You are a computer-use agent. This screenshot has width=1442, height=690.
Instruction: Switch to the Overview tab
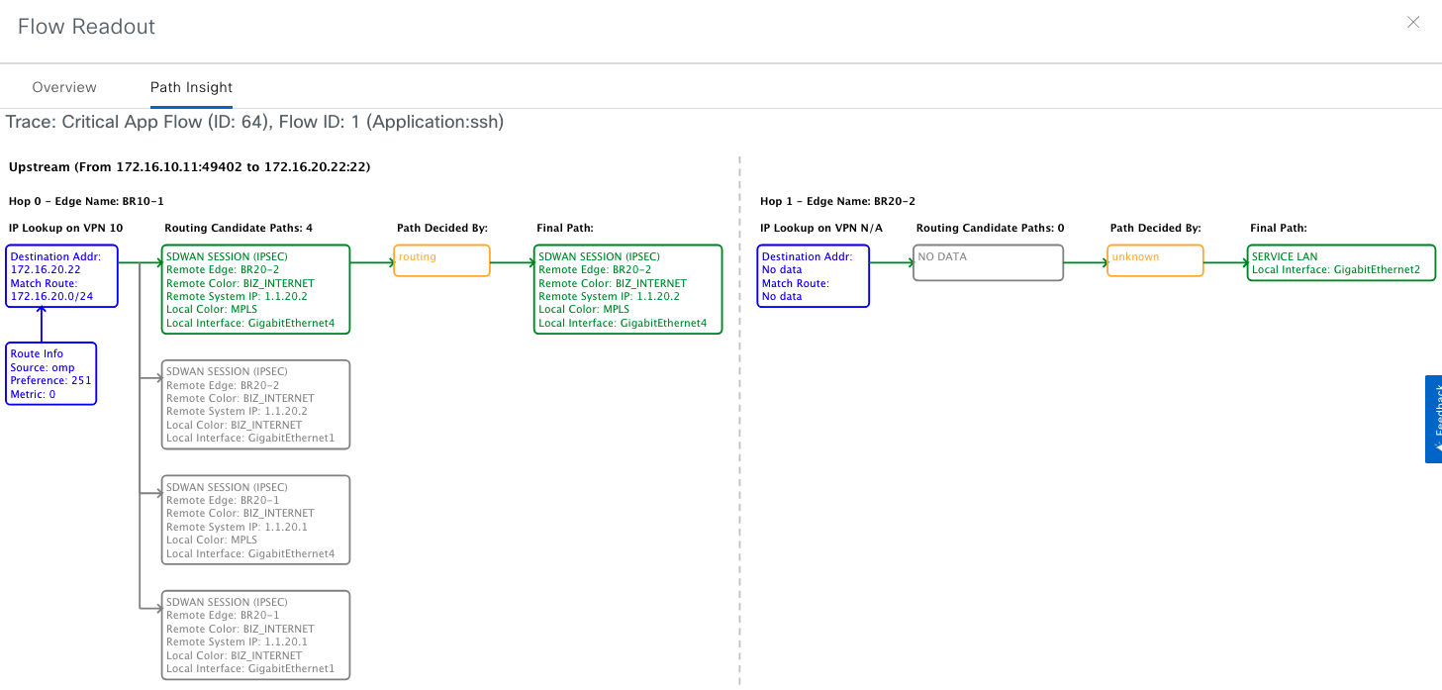[64, 87]
